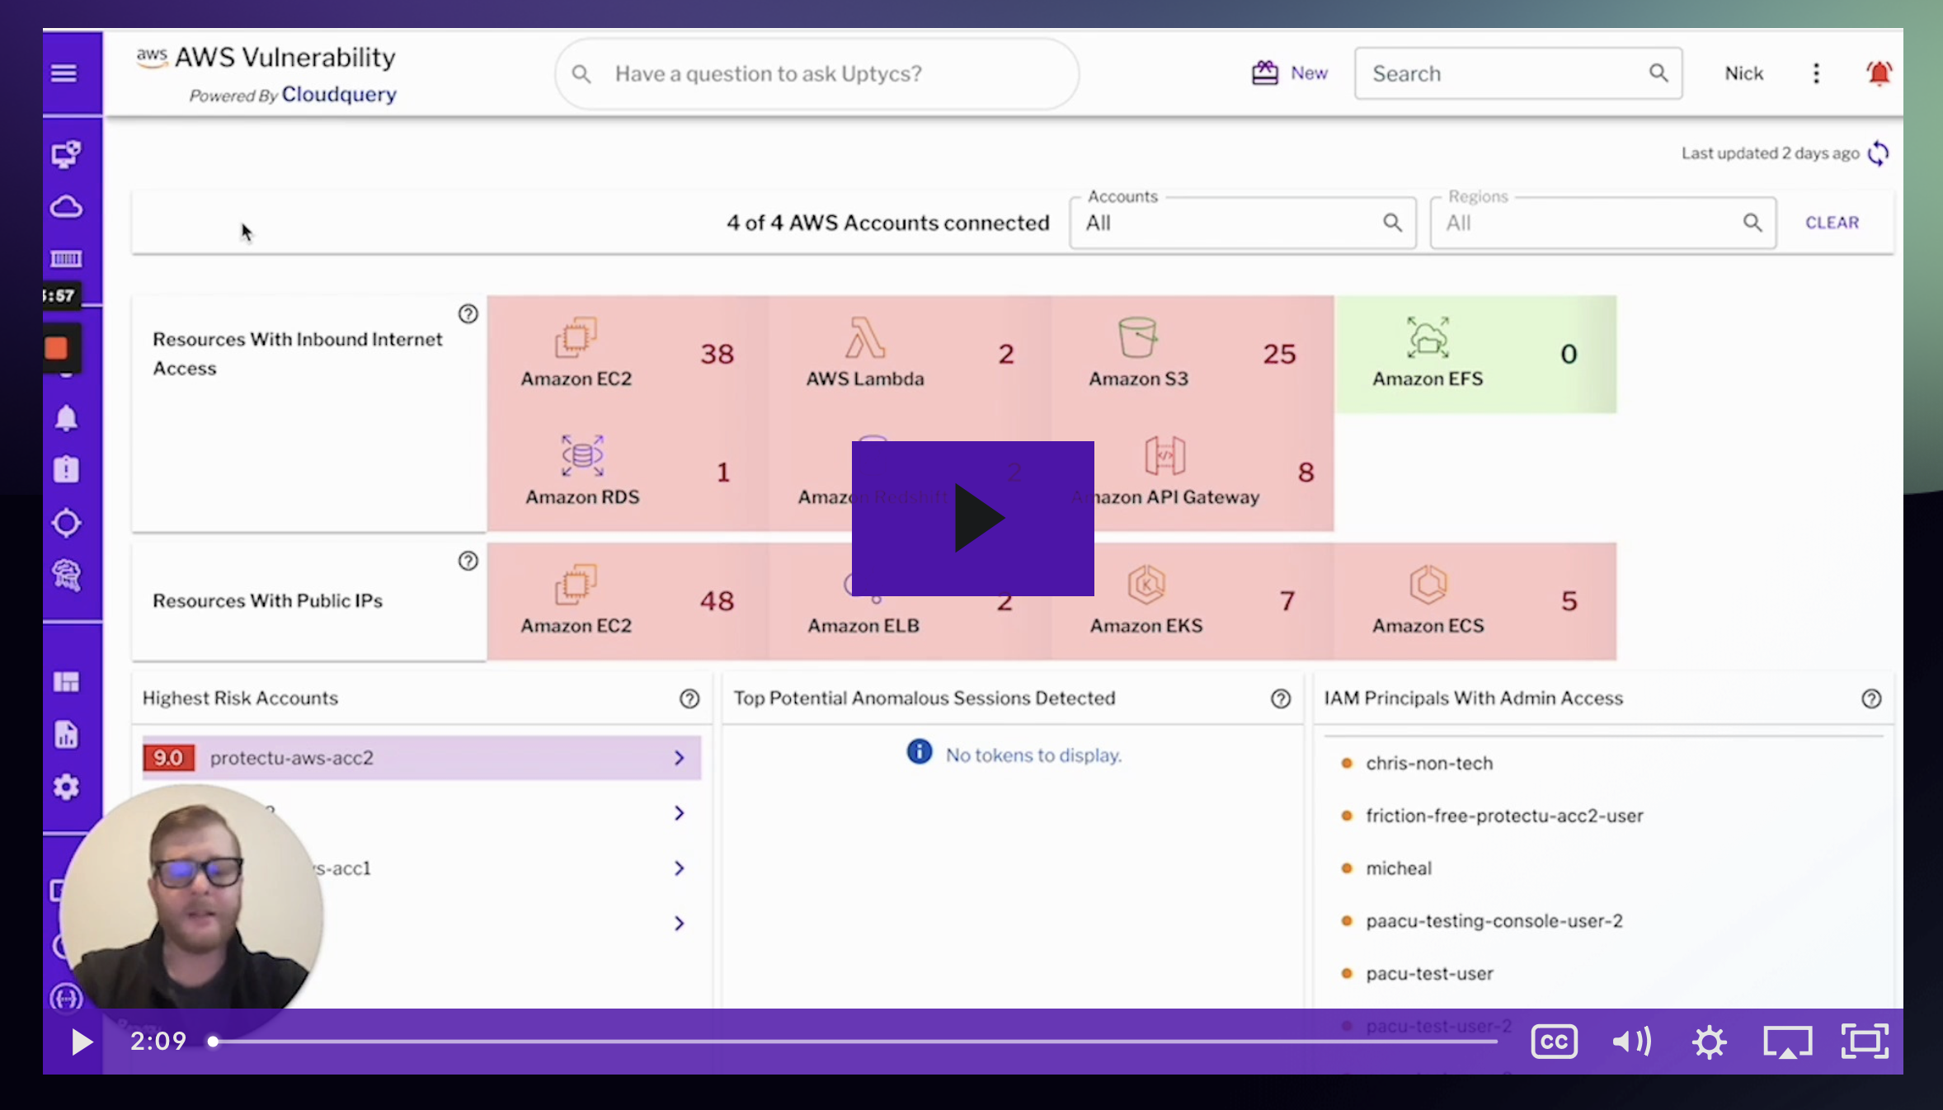This screenshot has width=1943, height=1110.
Task: Click the refresh icon beside Last updated
Action: [x=1879, y=153]
